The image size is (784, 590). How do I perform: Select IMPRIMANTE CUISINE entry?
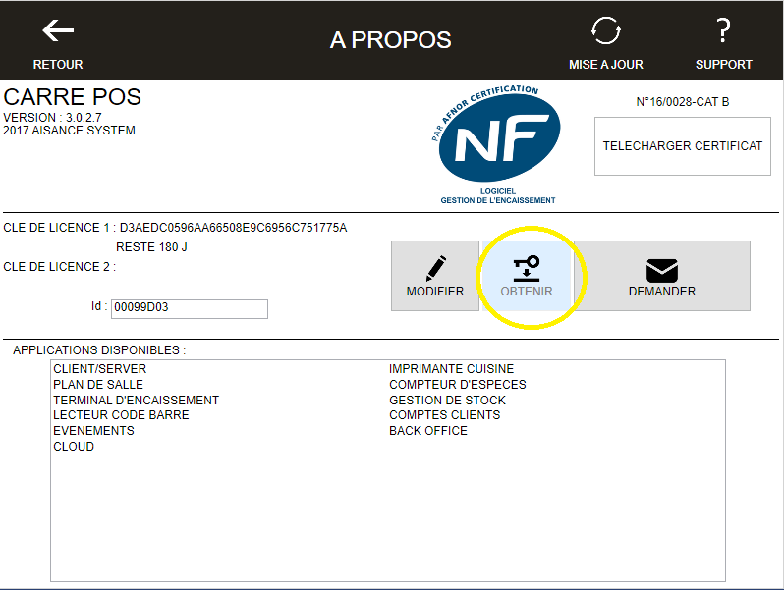[x=452, y=369]
